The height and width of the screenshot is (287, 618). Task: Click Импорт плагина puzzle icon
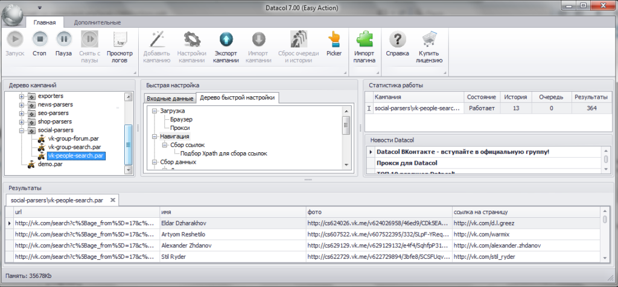point(365,39)
